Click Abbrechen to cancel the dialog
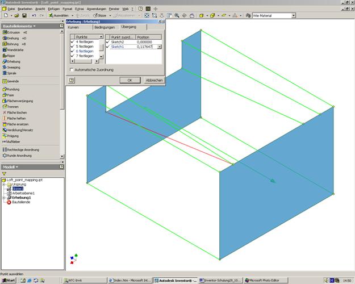This screenshot has width=355, height=284. (154, 80)
